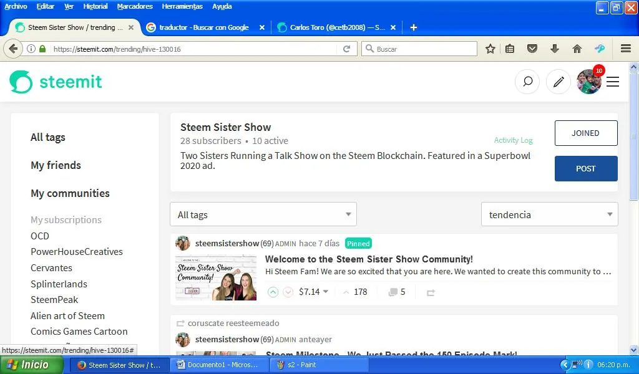Screen dimensions: 639x374
Task: Open SteemPeak community link
Action: click(x=54, y=300)
